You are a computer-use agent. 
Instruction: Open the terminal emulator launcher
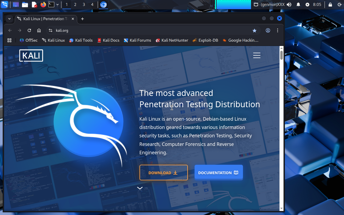click(51, 5)
